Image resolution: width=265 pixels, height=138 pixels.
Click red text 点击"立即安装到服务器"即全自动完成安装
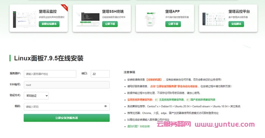click(174, 86)
